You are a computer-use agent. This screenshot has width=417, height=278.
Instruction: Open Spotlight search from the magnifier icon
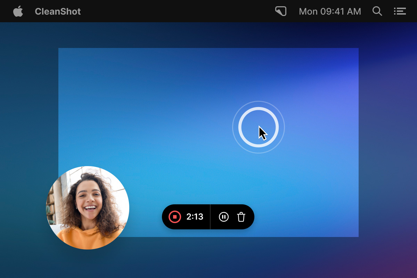pos(377,11)
